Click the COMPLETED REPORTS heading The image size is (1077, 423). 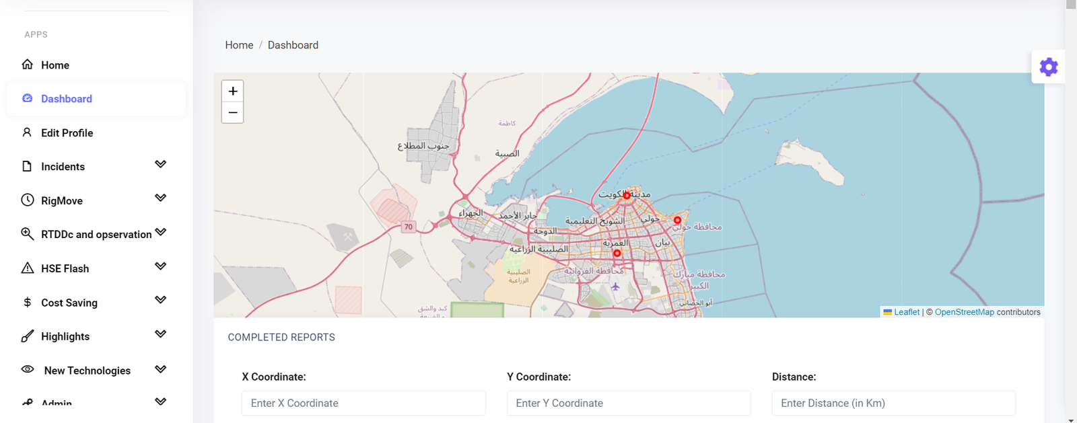coord(281,337)
